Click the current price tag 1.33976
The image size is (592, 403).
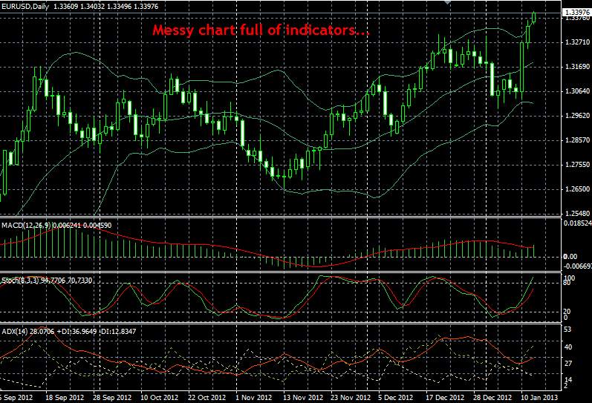576,13
